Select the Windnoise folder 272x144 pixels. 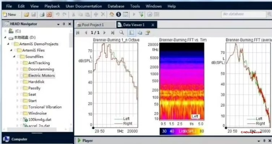pyautogui.click(x=38, y=113)
